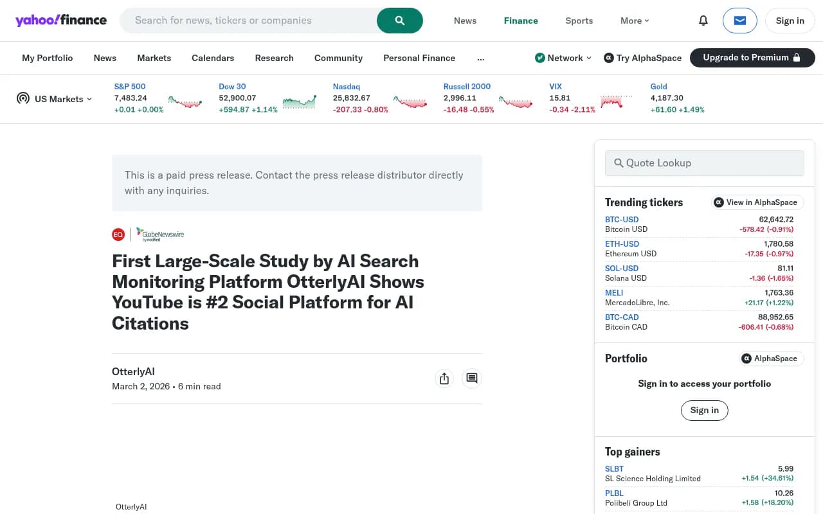Click Upgrade to Premium button
Image resolution: width=823 pixels, height=514 pixels.
coord(752,58)
